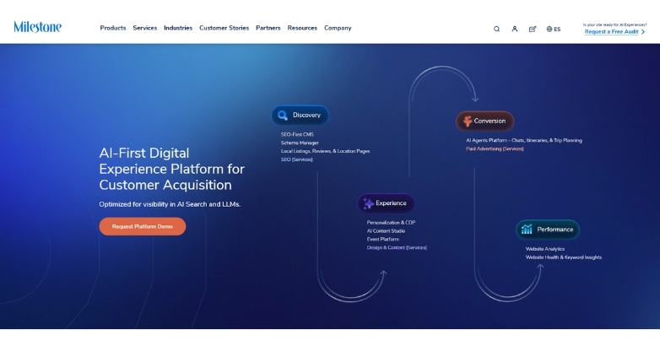Open the Services menu
Viewport: 660px width, 346px height.
click(145, 28)
